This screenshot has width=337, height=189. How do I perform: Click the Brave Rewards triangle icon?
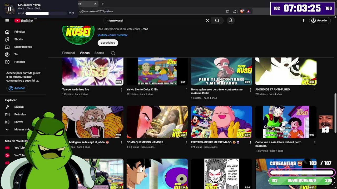tap(248, 11)
